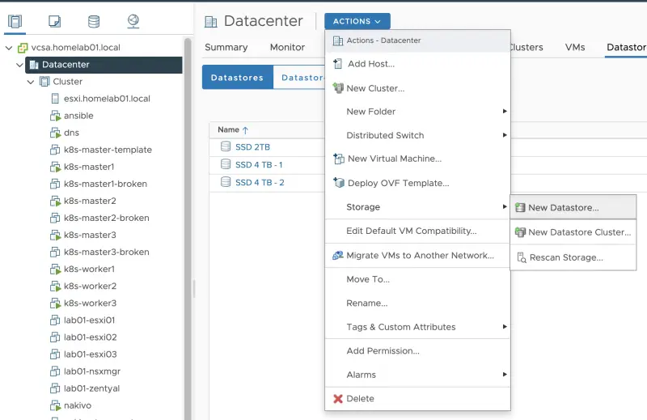This screenshot has width=647, height=420.
Task: Click the red X Delete icon
Action: click(x=338, y=398)
